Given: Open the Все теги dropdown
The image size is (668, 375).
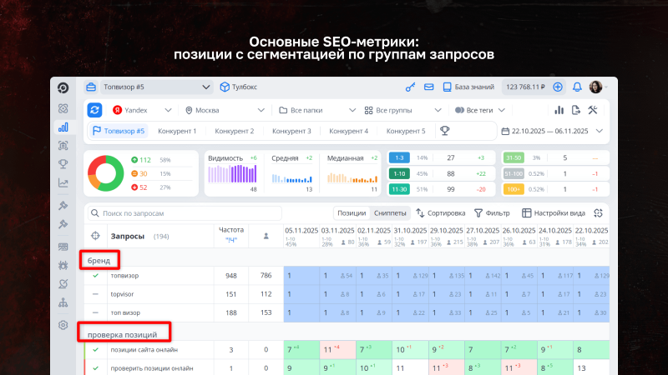Looking at the screenshot, I should pos(479,110).
